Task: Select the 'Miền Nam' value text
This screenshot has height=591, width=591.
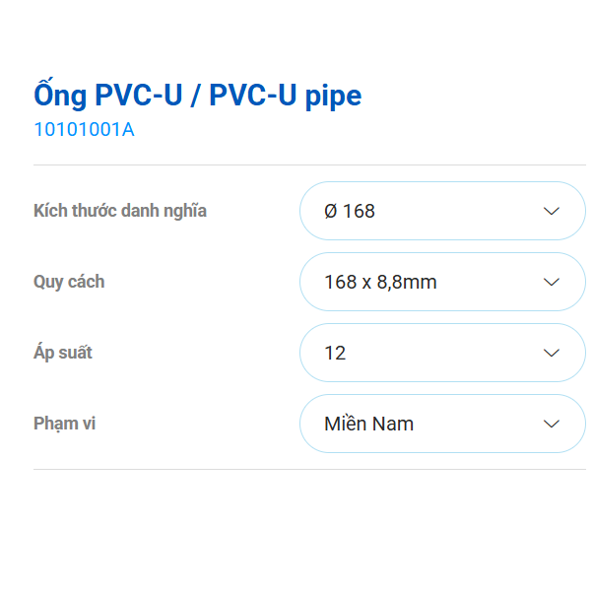Action: (368, 424)
